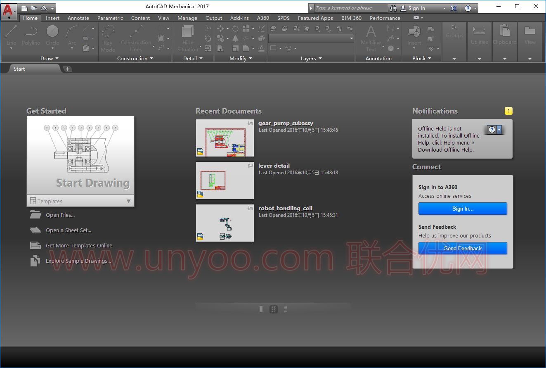Viewport: 546px width, 368px height.
Task: Click the binoculars search icon
Action: click(x=393, y=8)
